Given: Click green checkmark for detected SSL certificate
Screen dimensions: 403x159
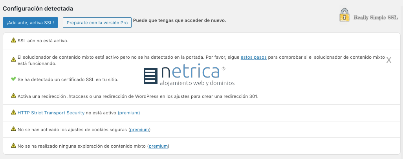Looking at the screenshot, I should click(13, 79).
